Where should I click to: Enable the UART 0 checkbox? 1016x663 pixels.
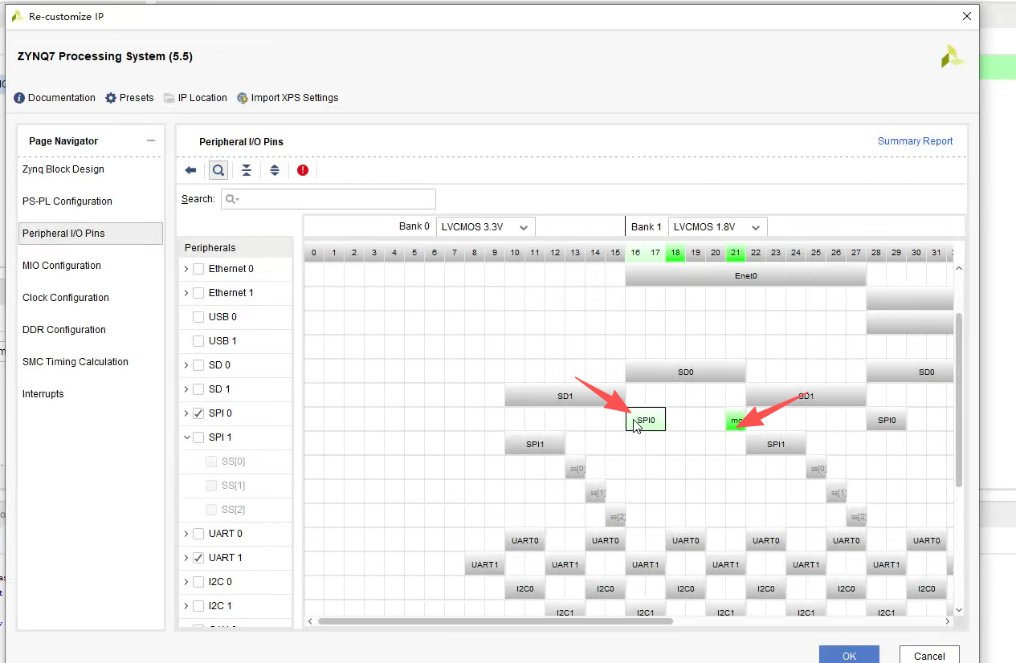coord(198,534)
